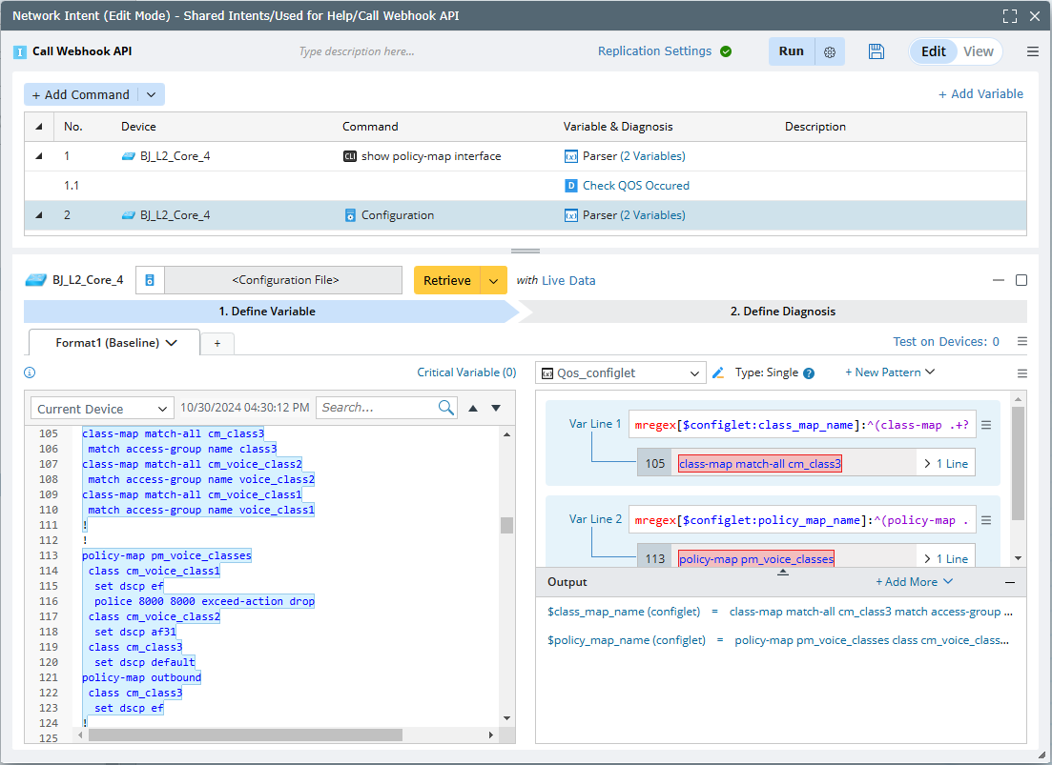
Task: Click the save intent floppy disk icon
Action: coord(877,51)
